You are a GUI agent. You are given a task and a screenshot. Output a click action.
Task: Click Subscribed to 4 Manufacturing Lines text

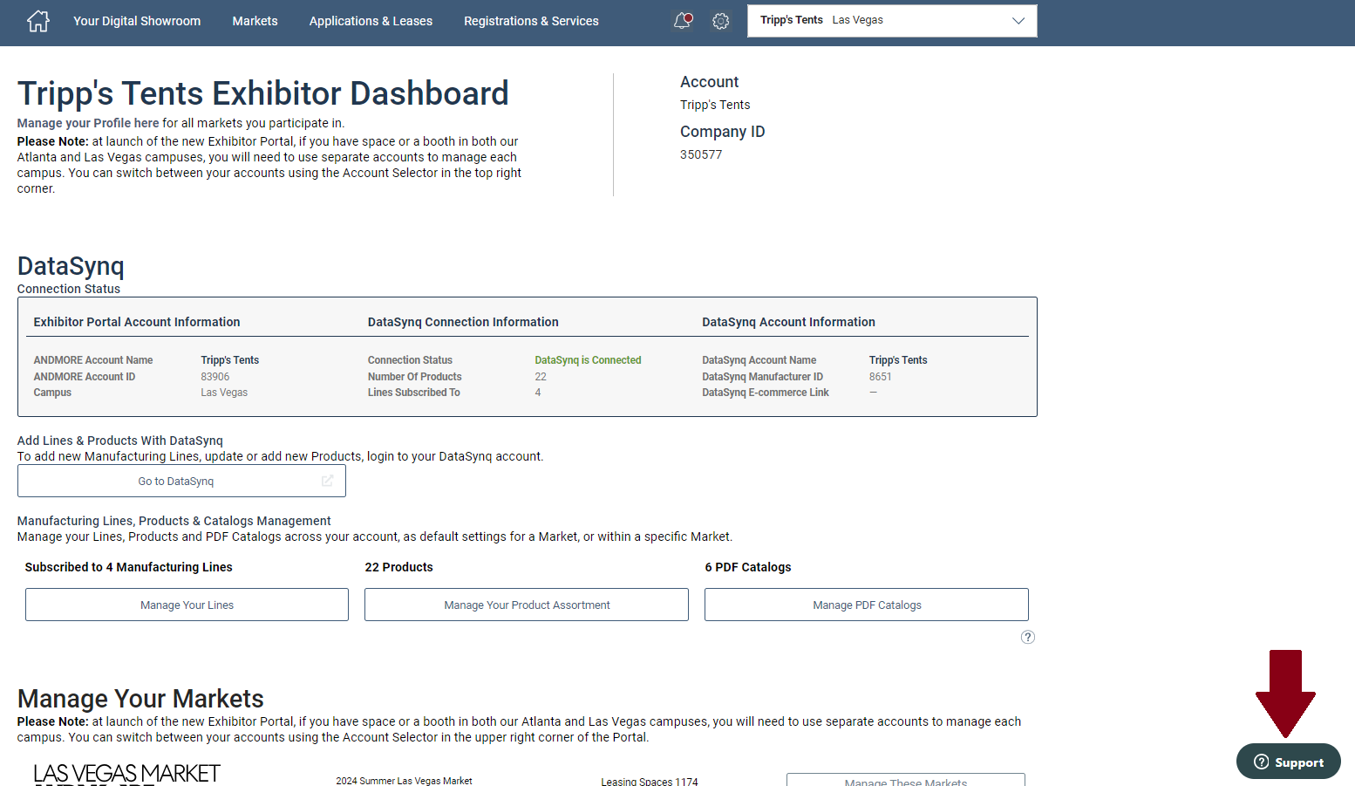tap(129, 567)
